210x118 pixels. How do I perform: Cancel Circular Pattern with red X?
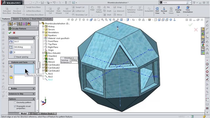[14, 33]
